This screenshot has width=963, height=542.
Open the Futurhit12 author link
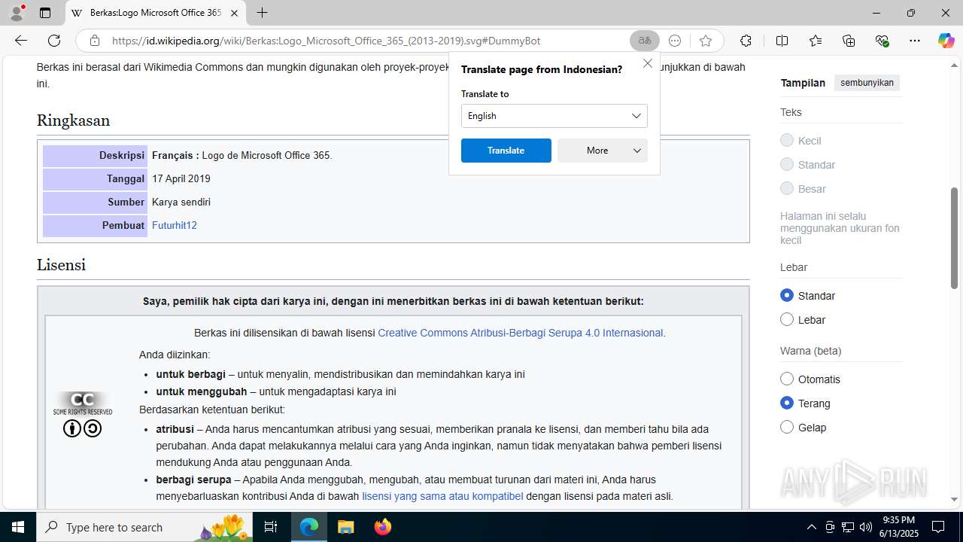174,225
